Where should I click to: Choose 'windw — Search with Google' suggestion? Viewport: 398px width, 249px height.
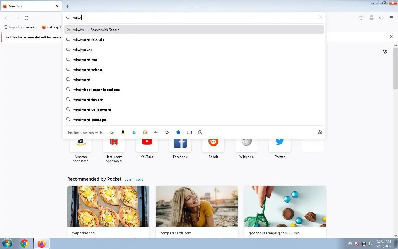tap(194, 30)
